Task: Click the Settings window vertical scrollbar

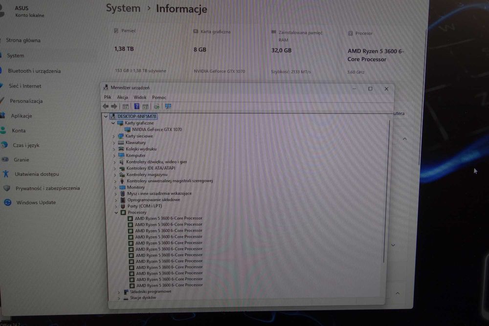Action: (422, 97)
